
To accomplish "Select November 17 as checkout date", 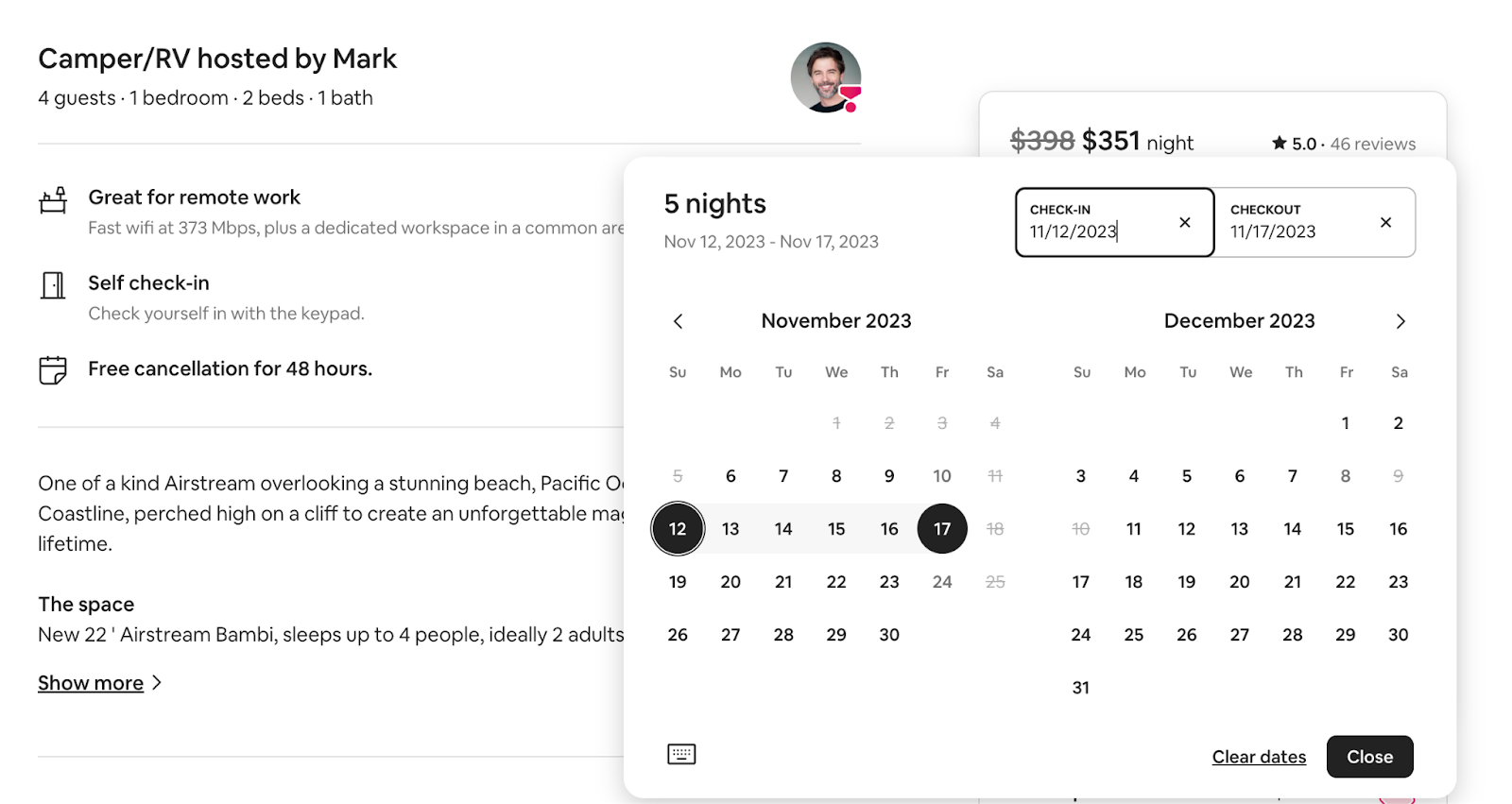I will [942, 529].
